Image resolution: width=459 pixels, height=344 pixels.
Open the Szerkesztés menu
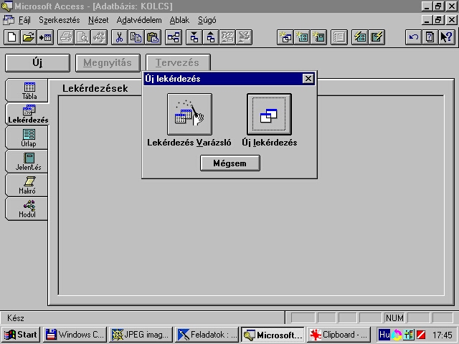(59, 20)
